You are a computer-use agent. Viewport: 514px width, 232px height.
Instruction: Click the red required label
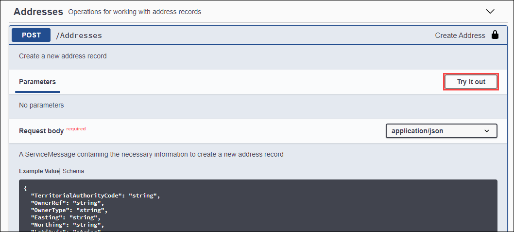pos(76,129)
